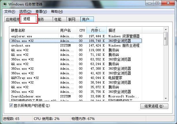Image resolution: width=177 pixels, height=124 pixels.
Task: Click the process list scrollbar thumb
Action: click(x=166, y=39)
